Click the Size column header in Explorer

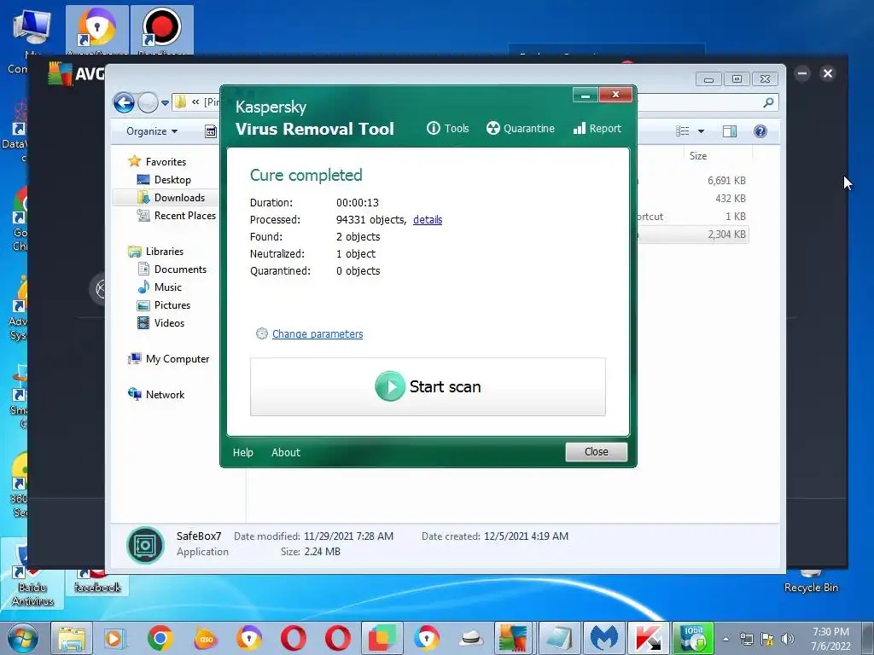pyautogui.click(x=698, y=156)
